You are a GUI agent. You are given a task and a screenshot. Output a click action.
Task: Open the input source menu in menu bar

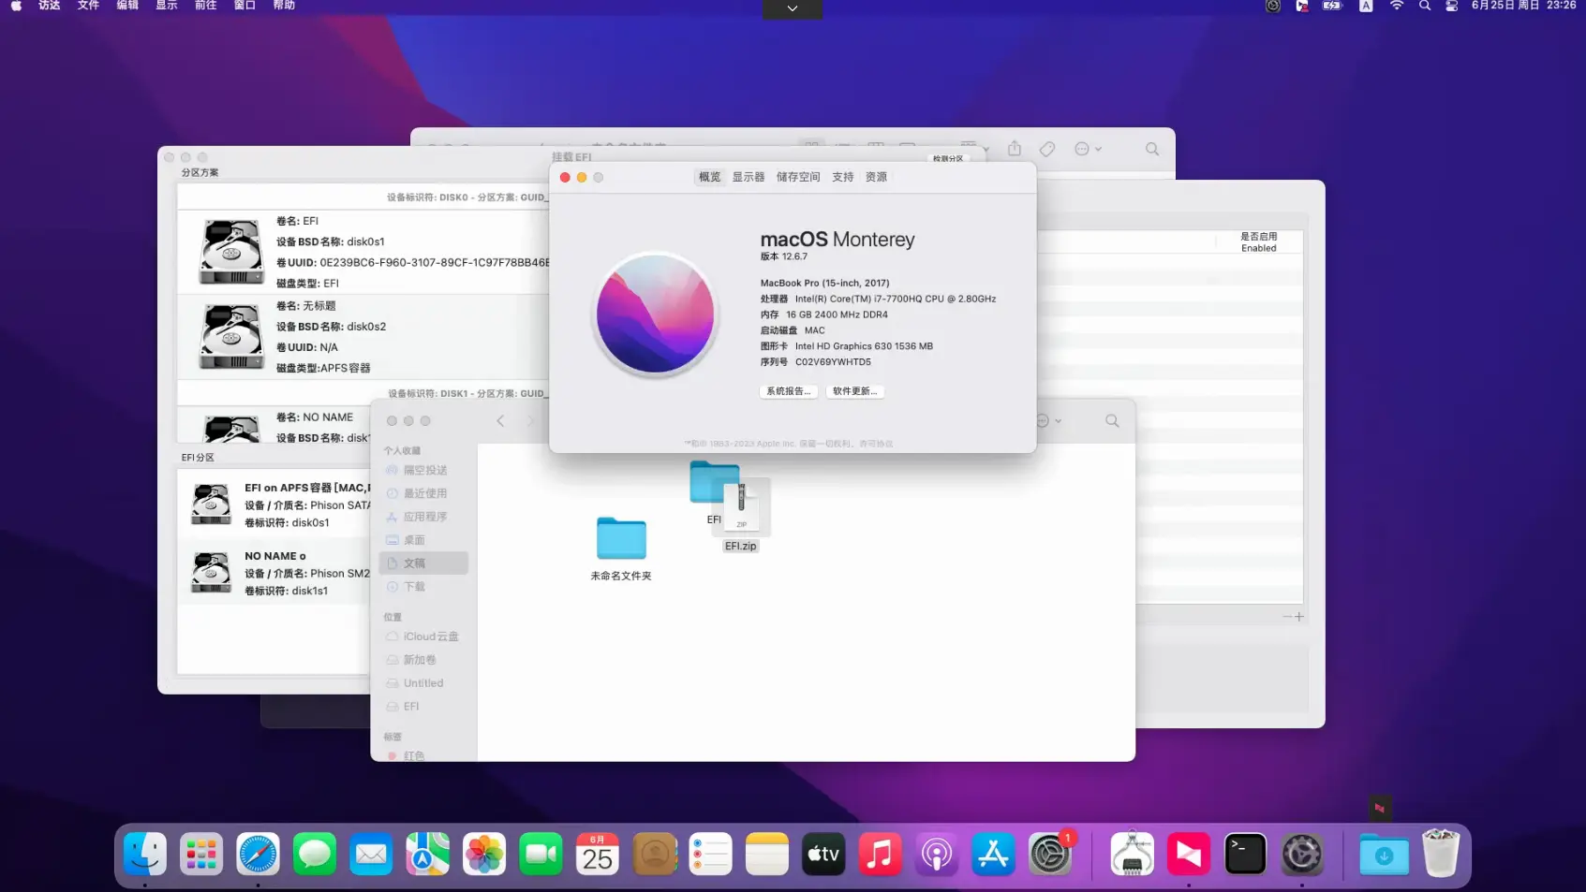point(1366,6)
